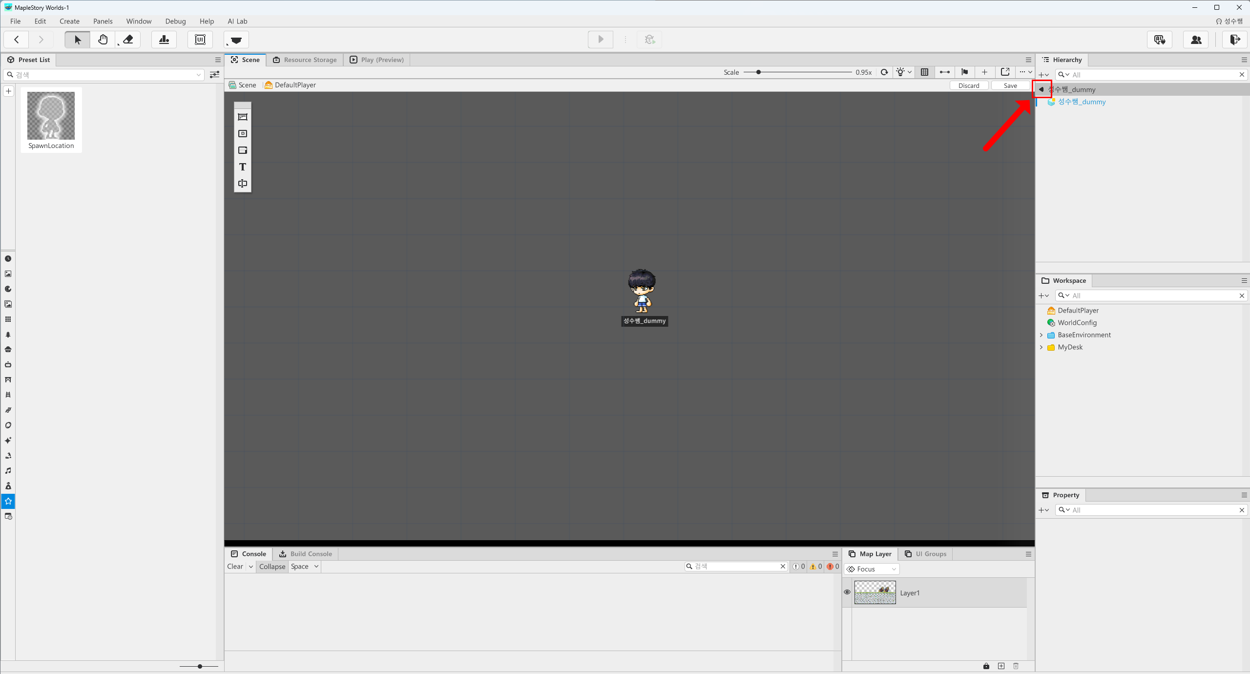Image resolution: width=1250 pixels, height=674 pixels.
Task: Add a preset with the plus button
Action: coord(8,91)
